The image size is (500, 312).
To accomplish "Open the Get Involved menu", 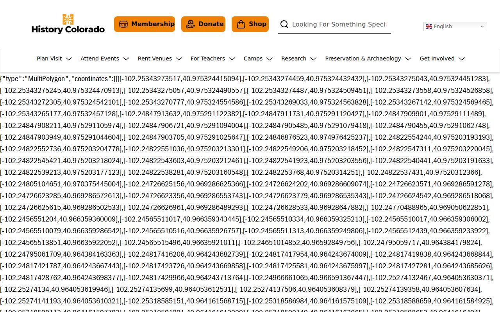I will coord(437,58).
